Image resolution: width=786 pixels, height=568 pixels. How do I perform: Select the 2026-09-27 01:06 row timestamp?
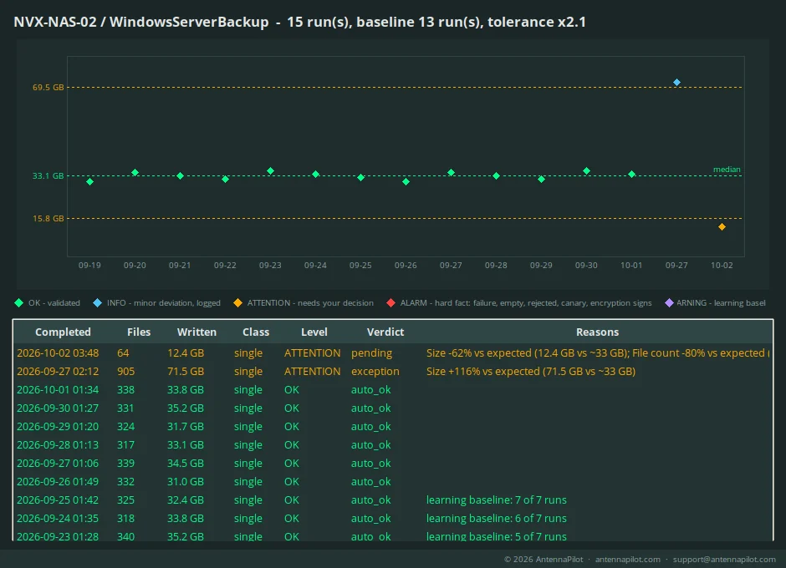coord(58,464)
